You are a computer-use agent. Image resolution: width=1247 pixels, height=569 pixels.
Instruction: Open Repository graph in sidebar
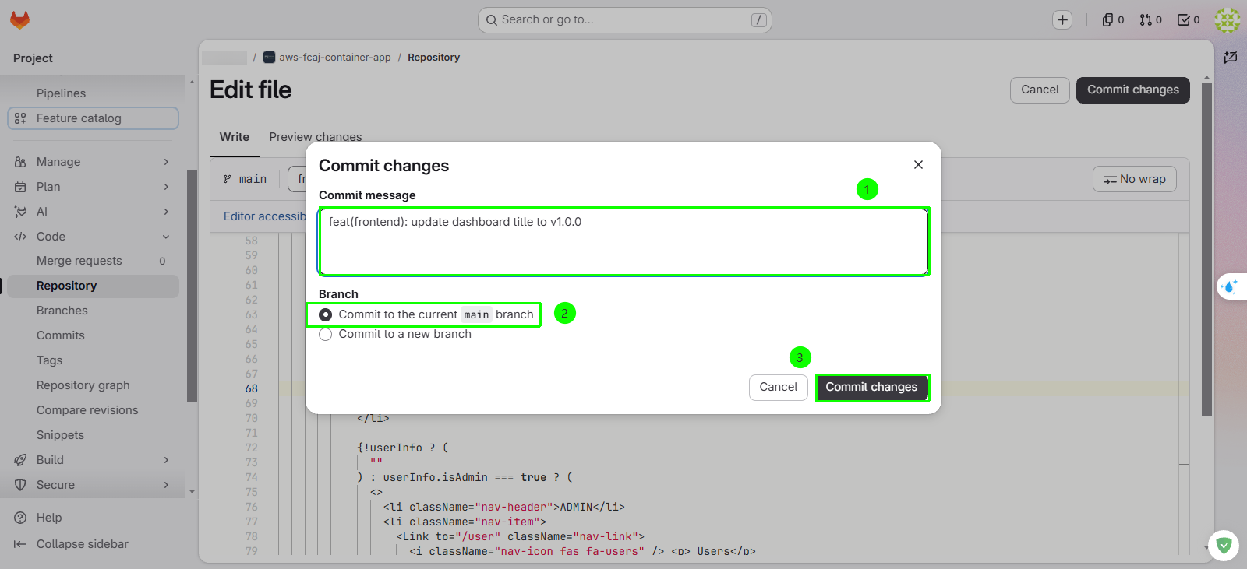click(x=93, y=385)
